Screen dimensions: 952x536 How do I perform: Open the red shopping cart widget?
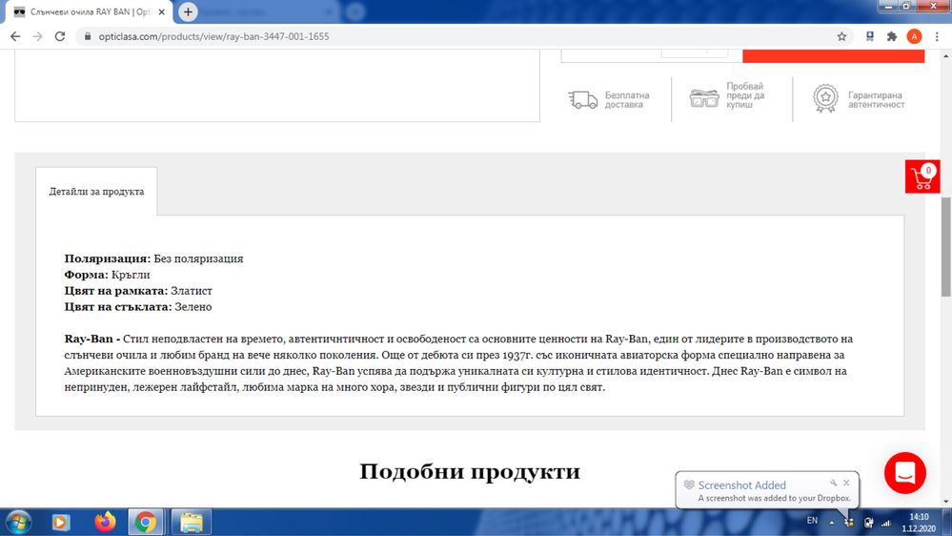pyautogui.click(x=922, y=176)
